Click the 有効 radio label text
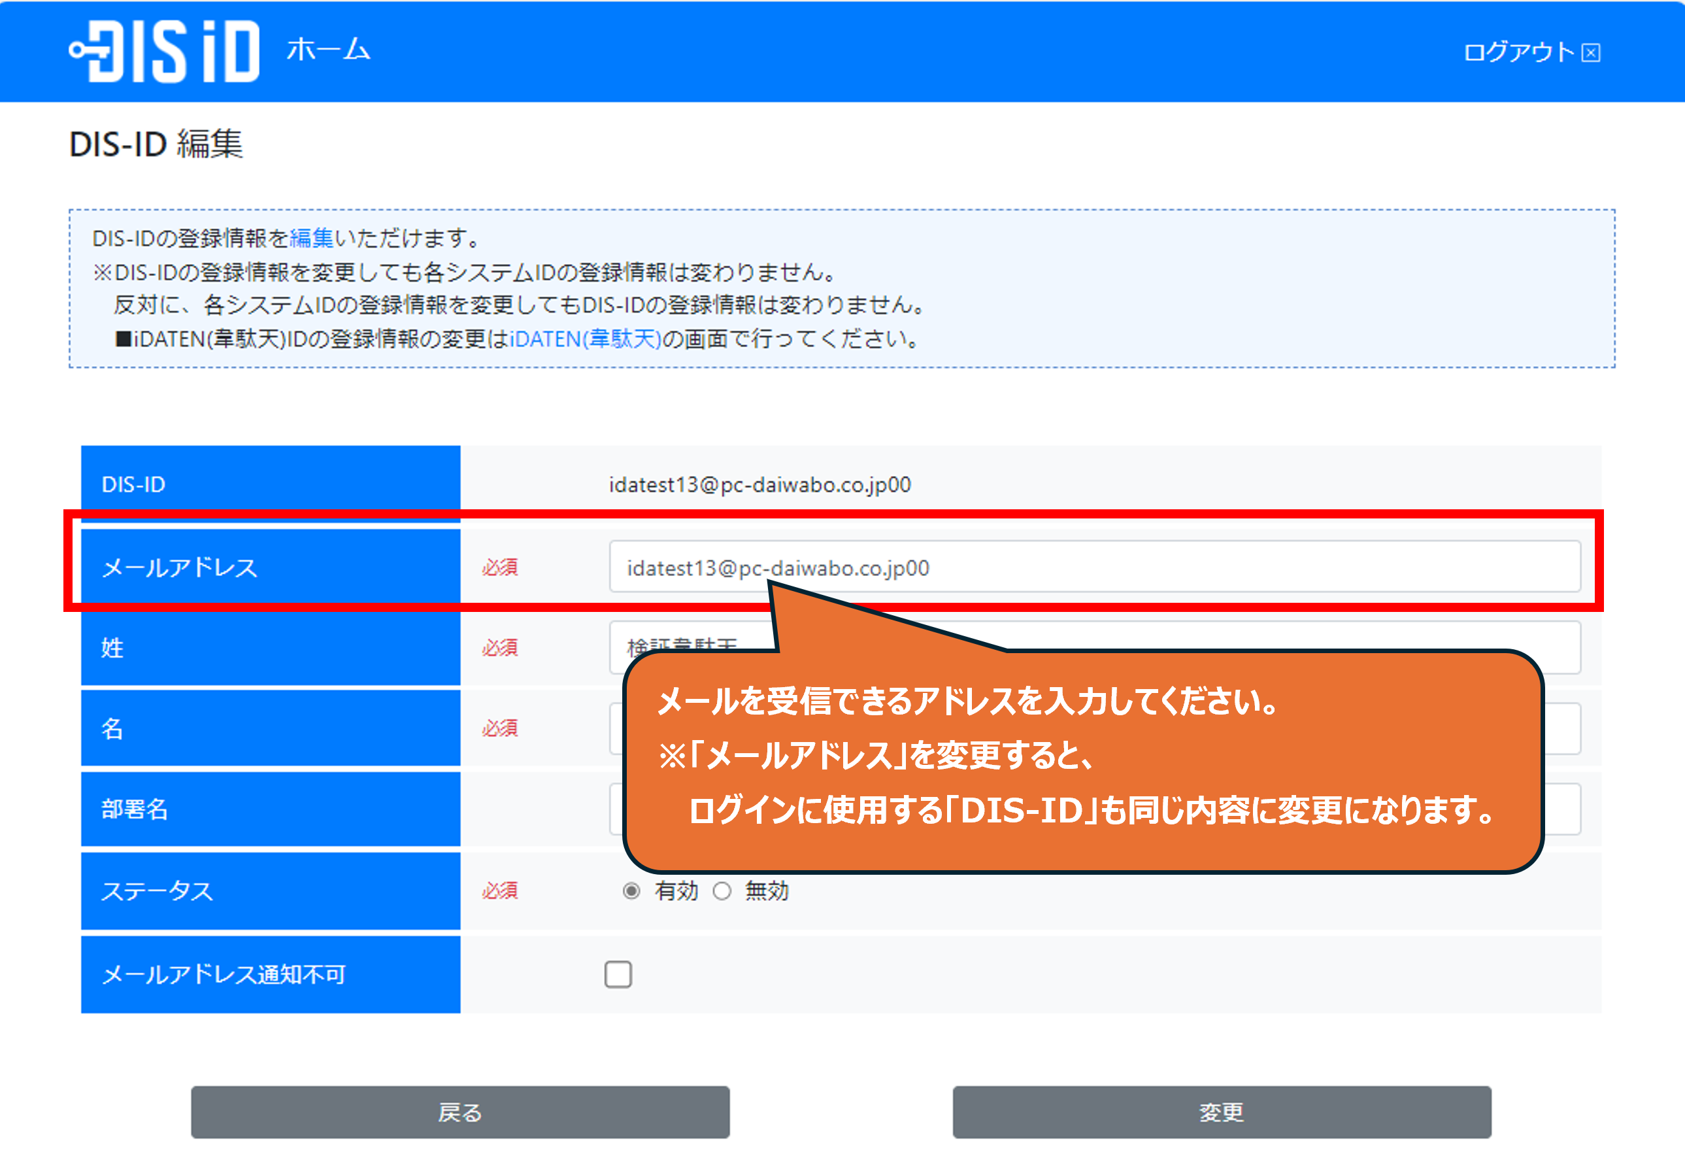1685x1167 pixels. point(676,890)
